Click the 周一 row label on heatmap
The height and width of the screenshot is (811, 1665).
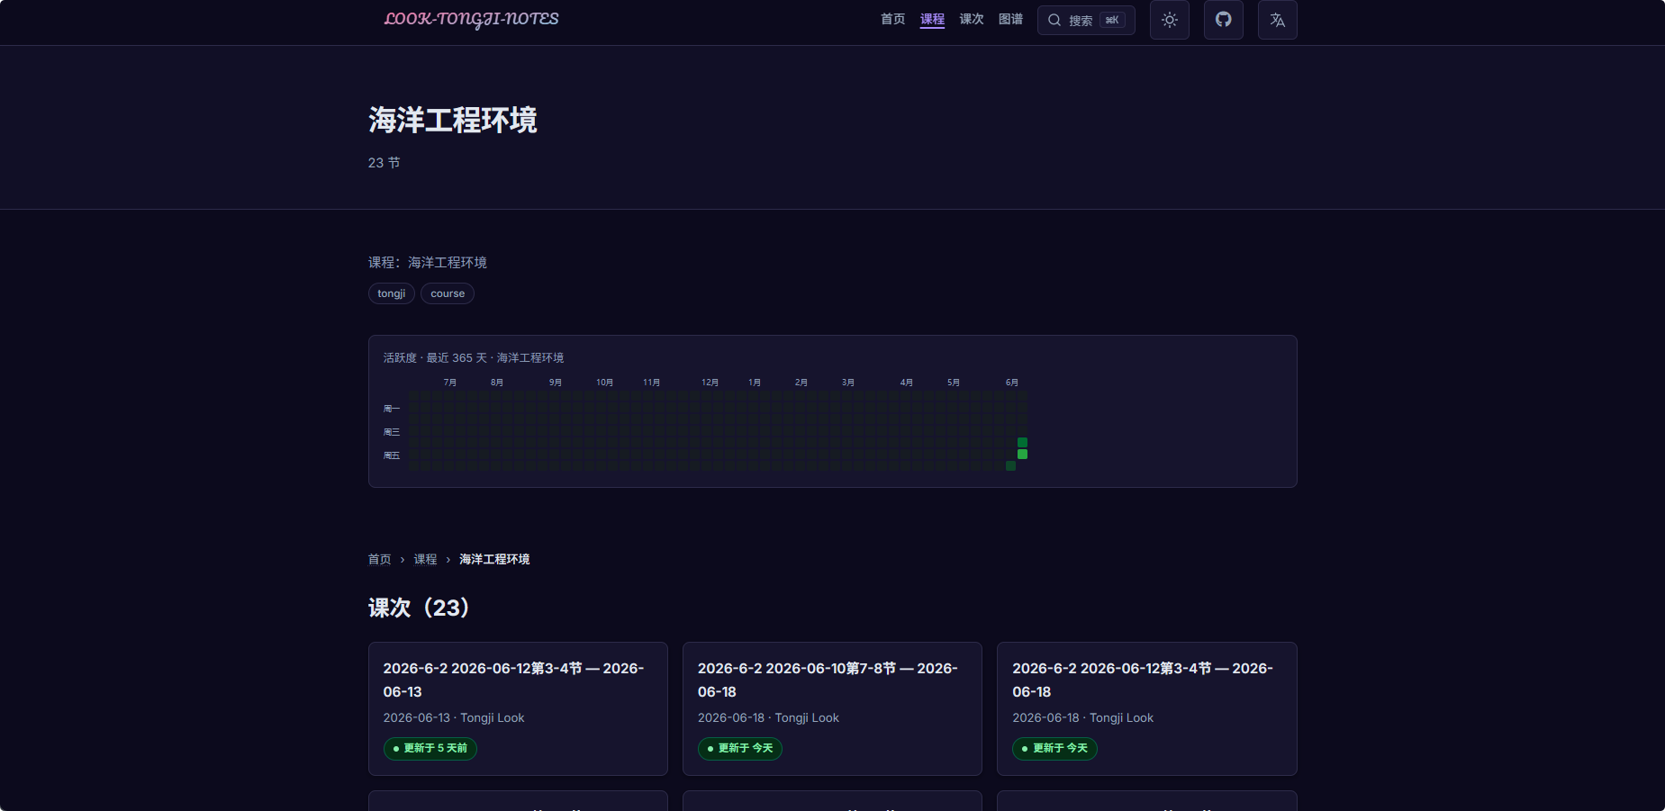392,409
